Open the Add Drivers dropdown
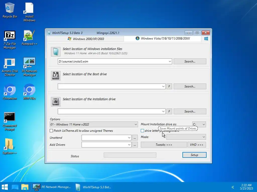The width and height of the screenshot is (257, 192). tap(129, 145)
